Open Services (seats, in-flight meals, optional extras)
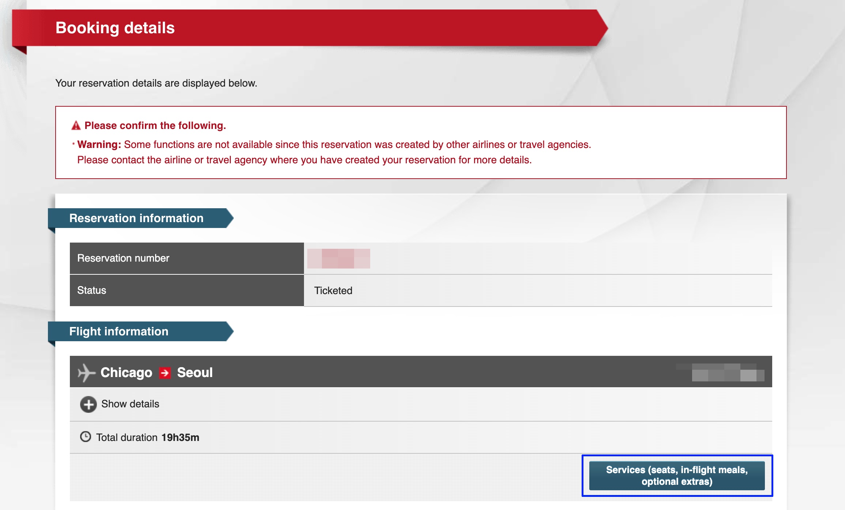This screenshot has width=845, height=510. [677, 475]
